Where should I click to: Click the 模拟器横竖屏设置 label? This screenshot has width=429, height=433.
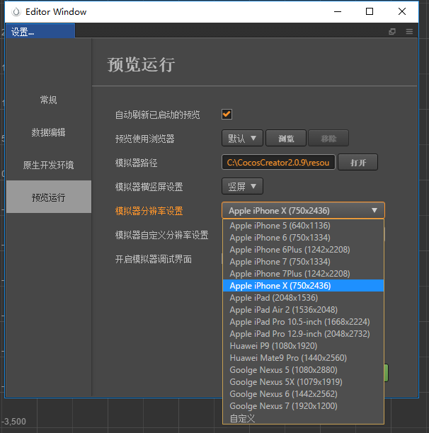point(149,187)
